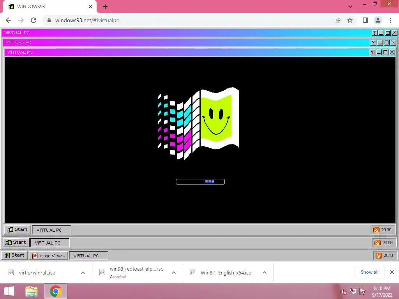Bookmark this page with the star icon
Viewport: 399px width, 299px height.
[x=350, y=20]
